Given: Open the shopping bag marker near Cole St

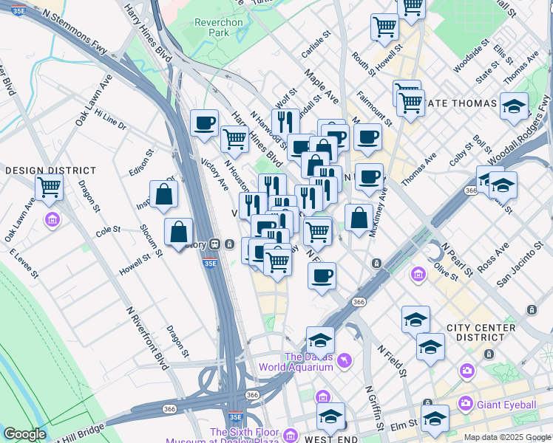Looking at the screenshot, I should click(x=178, y=232).
